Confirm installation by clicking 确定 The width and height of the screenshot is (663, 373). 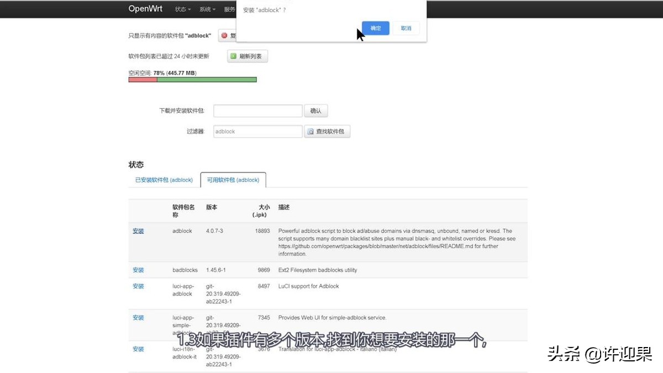click(375, 28)
